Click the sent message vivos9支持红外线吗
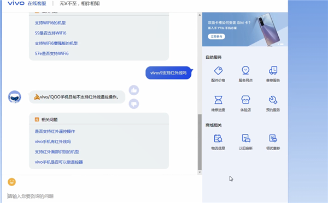This screenshot has height=203, width=328. click(x=168, y=73)
